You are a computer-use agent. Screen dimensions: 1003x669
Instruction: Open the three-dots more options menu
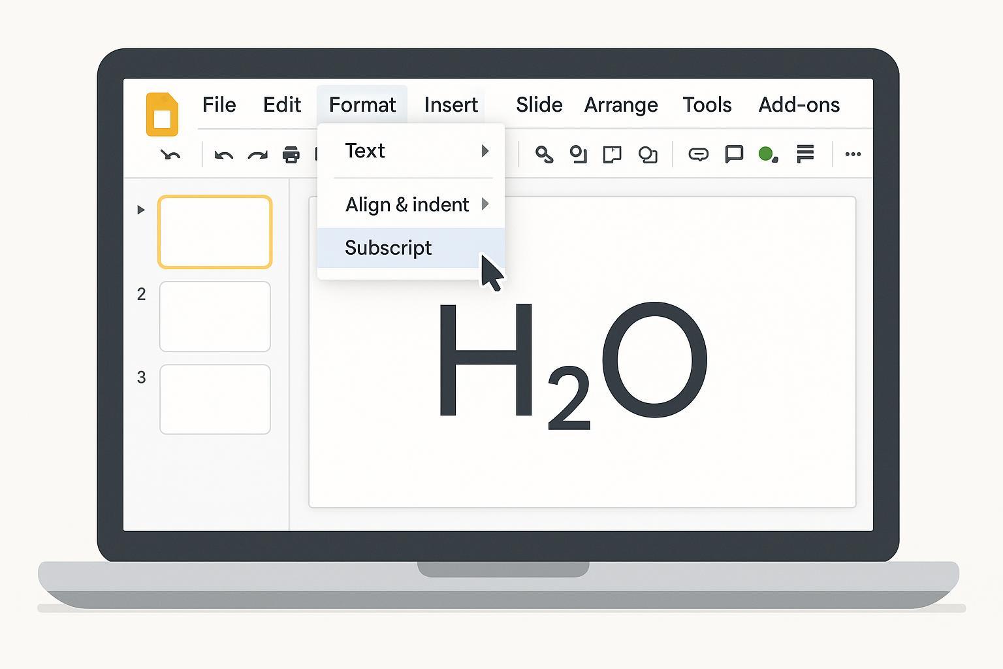[853, 154]
